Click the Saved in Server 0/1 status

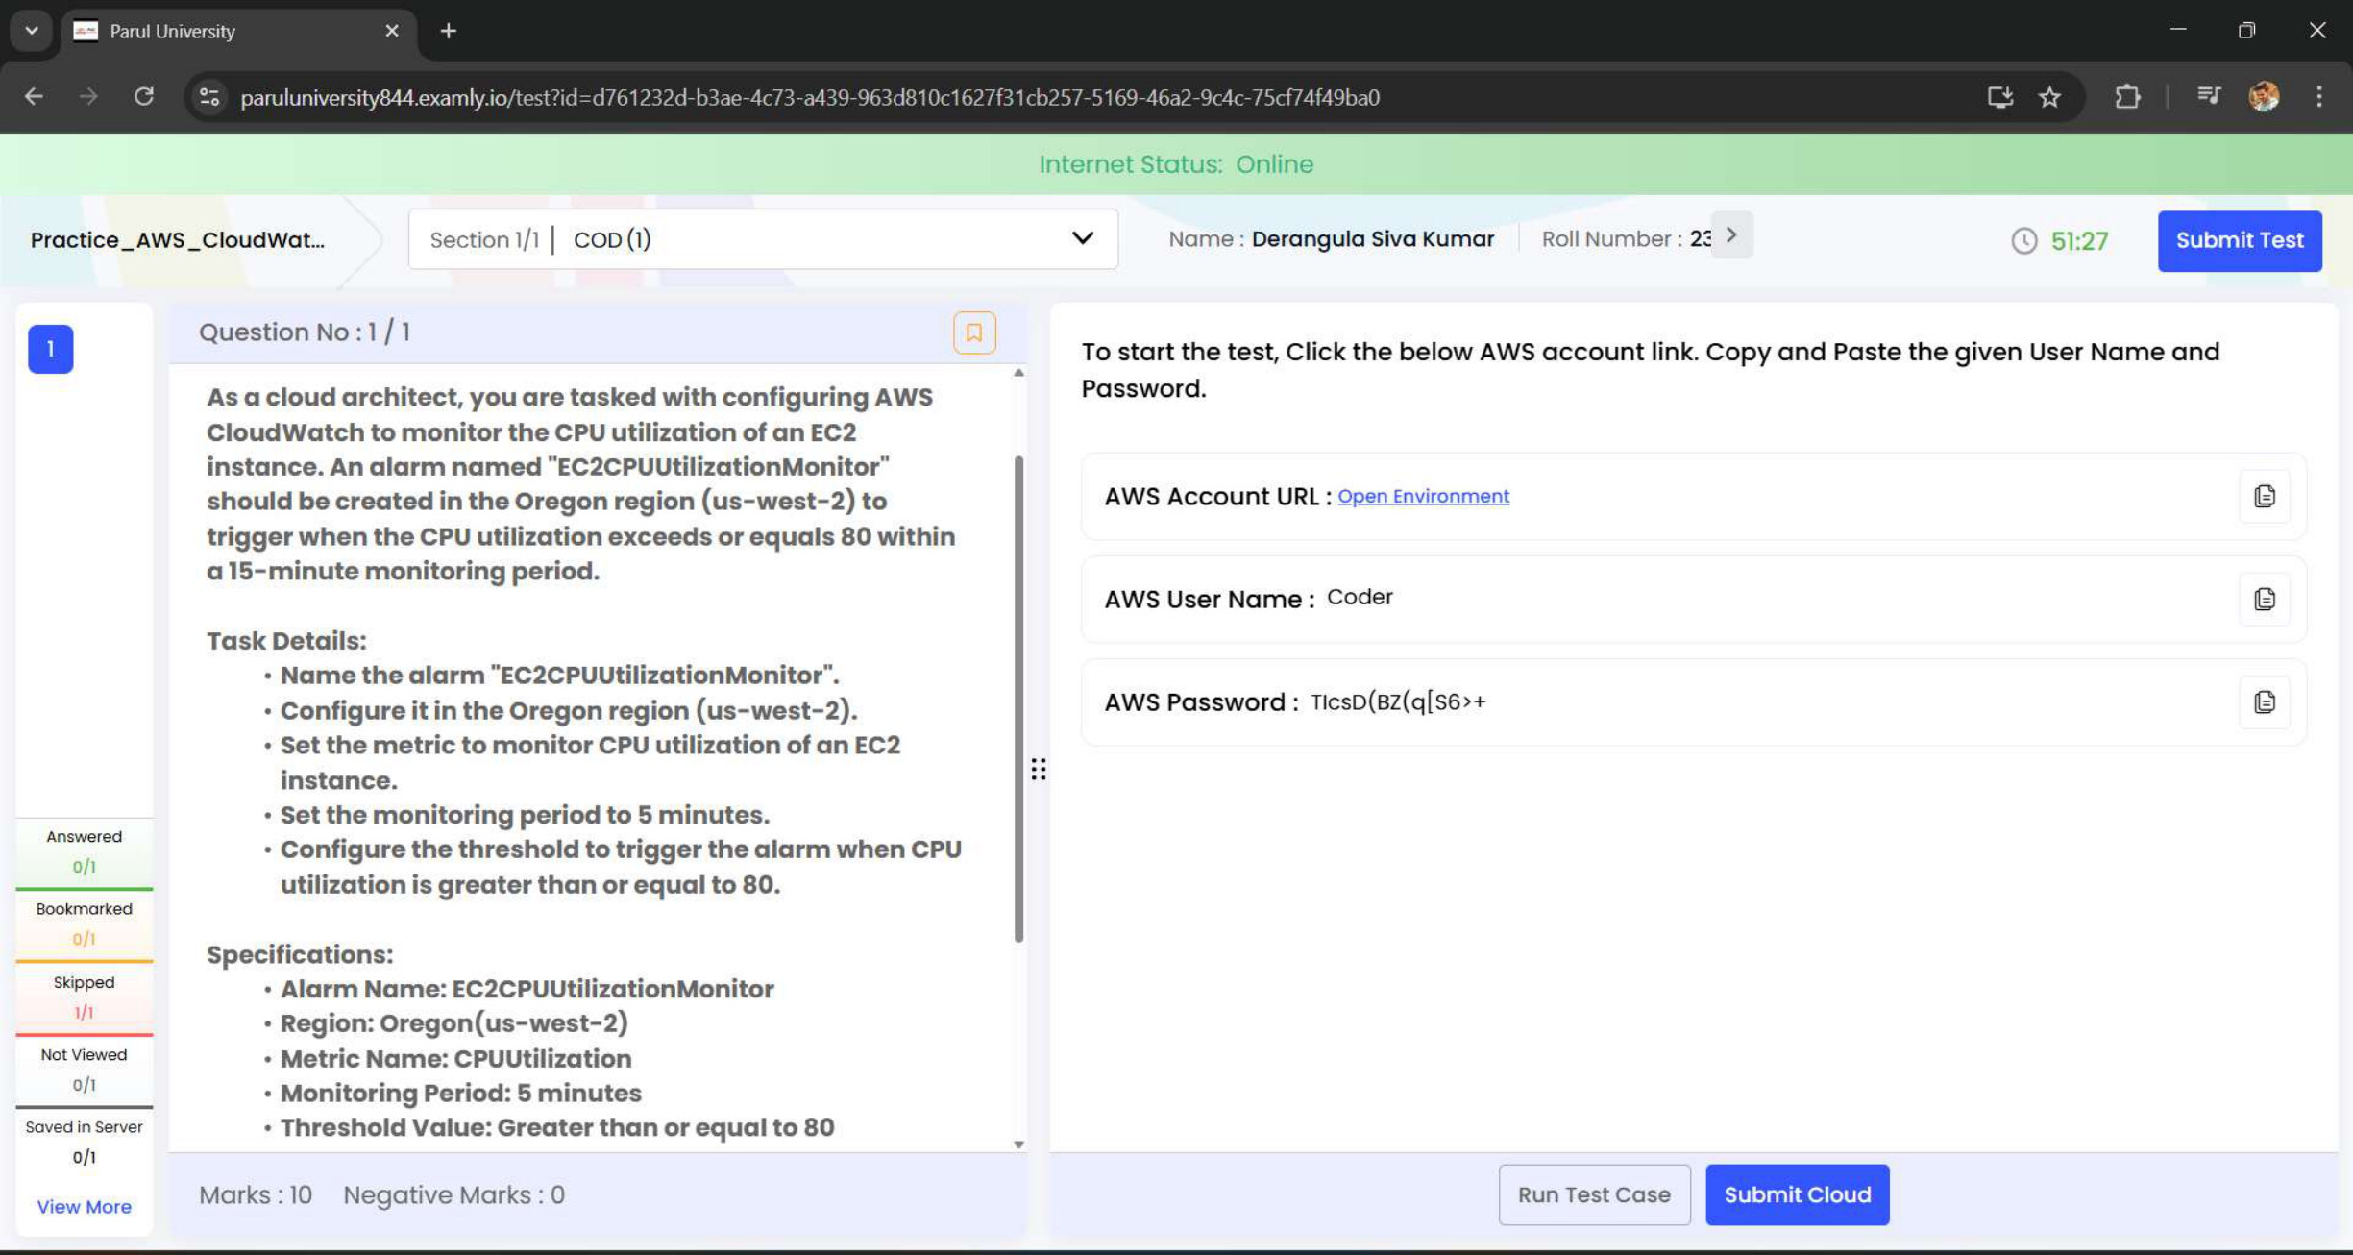pyautogui.click(x=84, y=1142)
